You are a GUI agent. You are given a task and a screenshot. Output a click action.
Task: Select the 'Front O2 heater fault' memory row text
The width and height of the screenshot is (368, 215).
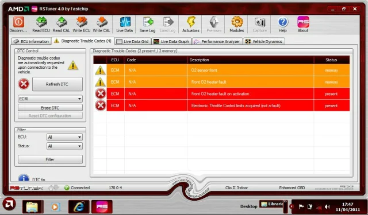pyautogui.click(x=209, y=82)
